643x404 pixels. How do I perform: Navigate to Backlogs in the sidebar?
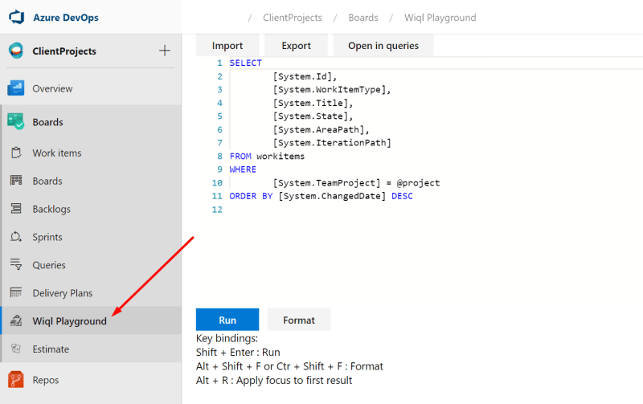(51, 209)
